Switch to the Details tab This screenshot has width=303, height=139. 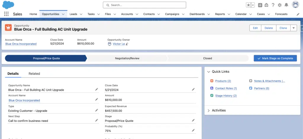tap(13, 74)
